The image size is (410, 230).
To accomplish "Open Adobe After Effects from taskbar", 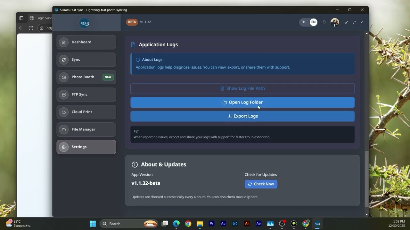I will click(x=258, y=224).
